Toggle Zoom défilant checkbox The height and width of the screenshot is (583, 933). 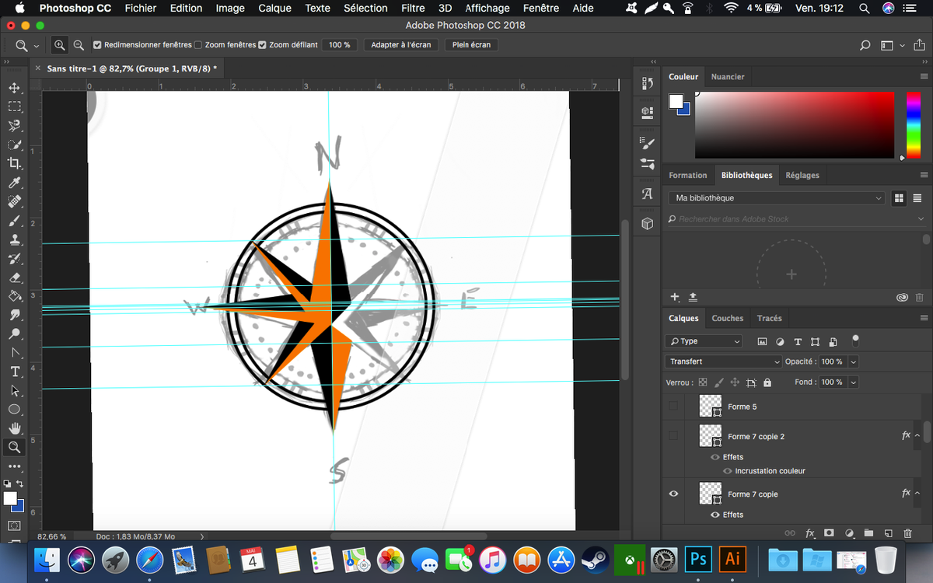click(x=262, y=45)
